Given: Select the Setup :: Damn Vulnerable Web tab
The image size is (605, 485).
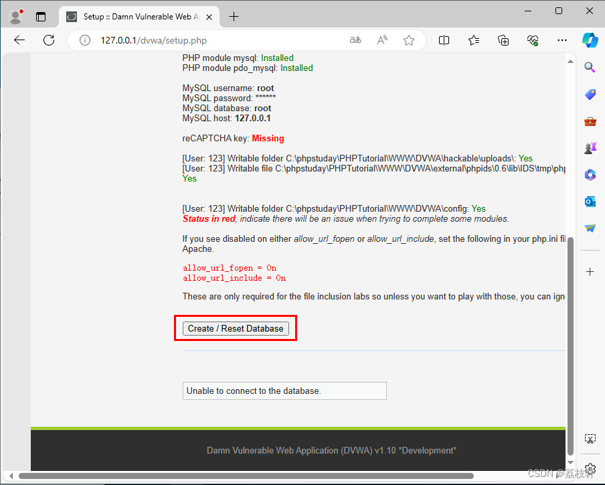Looking at the screenshot, I should tap(139, 17).
